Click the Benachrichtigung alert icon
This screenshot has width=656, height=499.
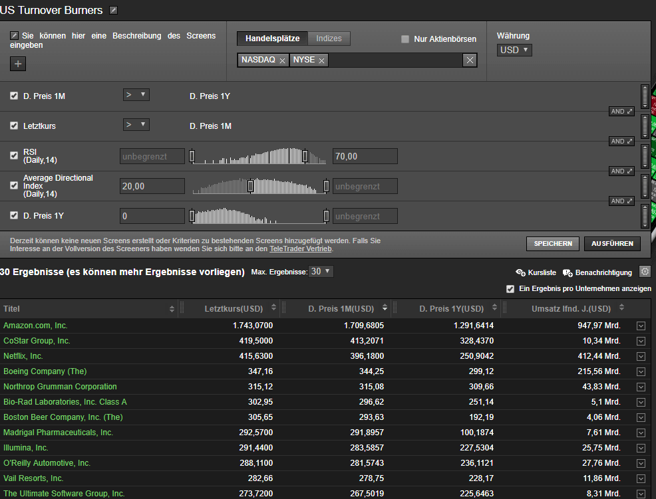[x=568, y=272]
